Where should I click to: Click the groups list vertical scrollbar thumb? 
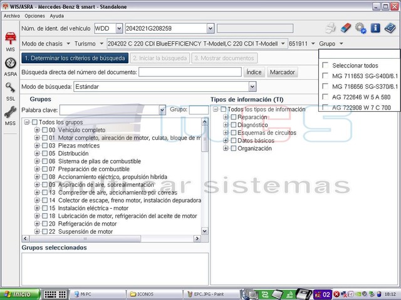pyautogui.click(x=205, y=139)
